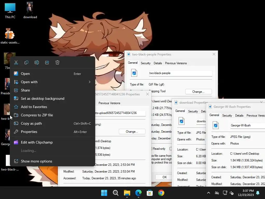Screen dimensions: 265x199
Task: Open Google Chrome from taskbar
Action: click(x=161, y=193)
